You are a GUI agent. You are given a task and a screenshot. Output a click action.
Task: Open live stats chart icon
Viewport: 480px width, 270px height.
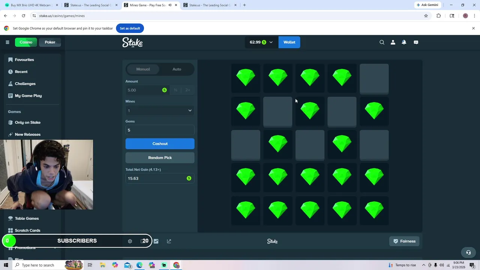(156, 241)
